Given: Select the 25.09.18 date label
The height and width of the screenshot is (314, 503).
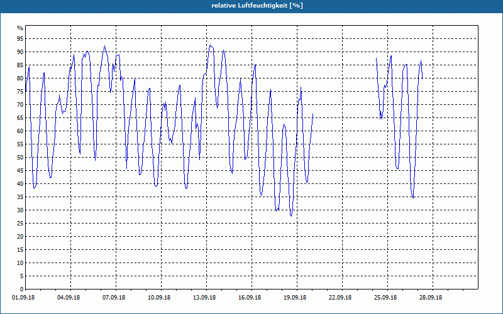Looking at the screenshot, I should point(385,298).
